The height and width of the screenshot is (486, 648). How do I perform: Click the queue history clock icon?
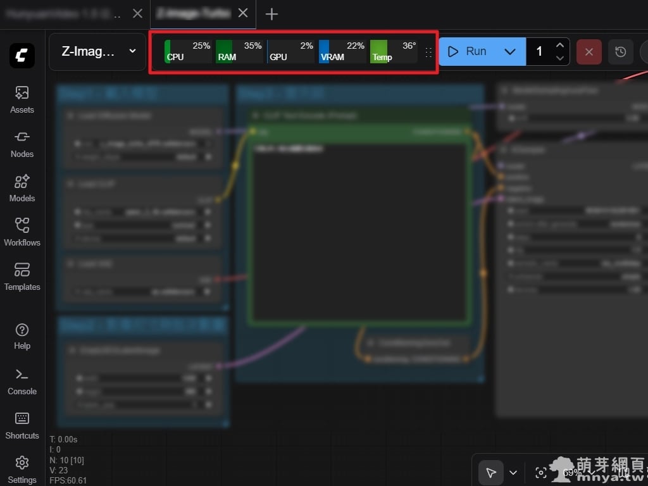(620, 52)
